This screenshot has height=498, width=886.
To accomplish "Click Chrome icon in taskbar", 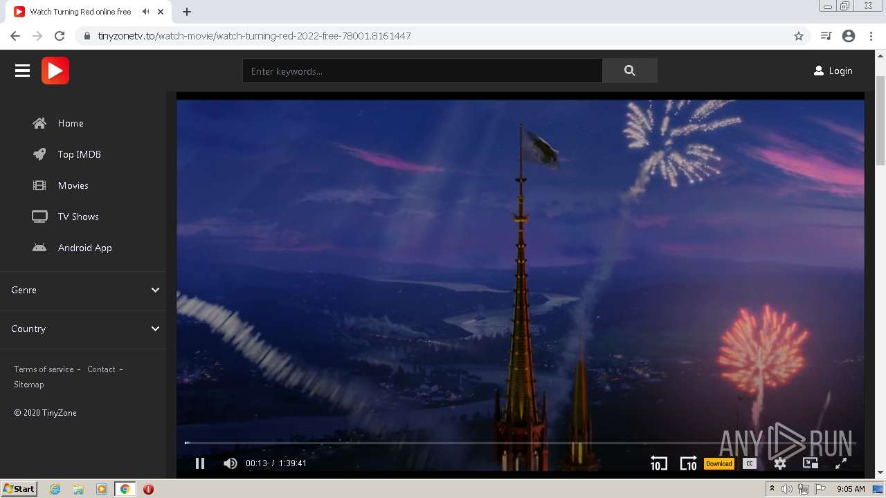I will click(x=125, y=489).
